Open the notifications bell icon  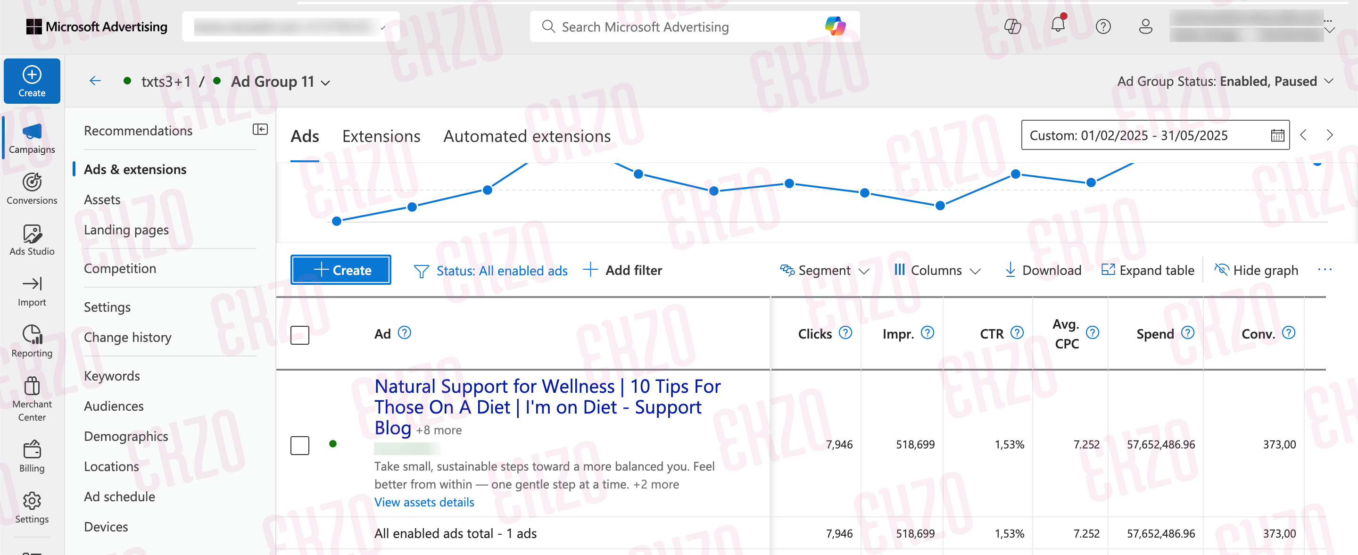1058,25
